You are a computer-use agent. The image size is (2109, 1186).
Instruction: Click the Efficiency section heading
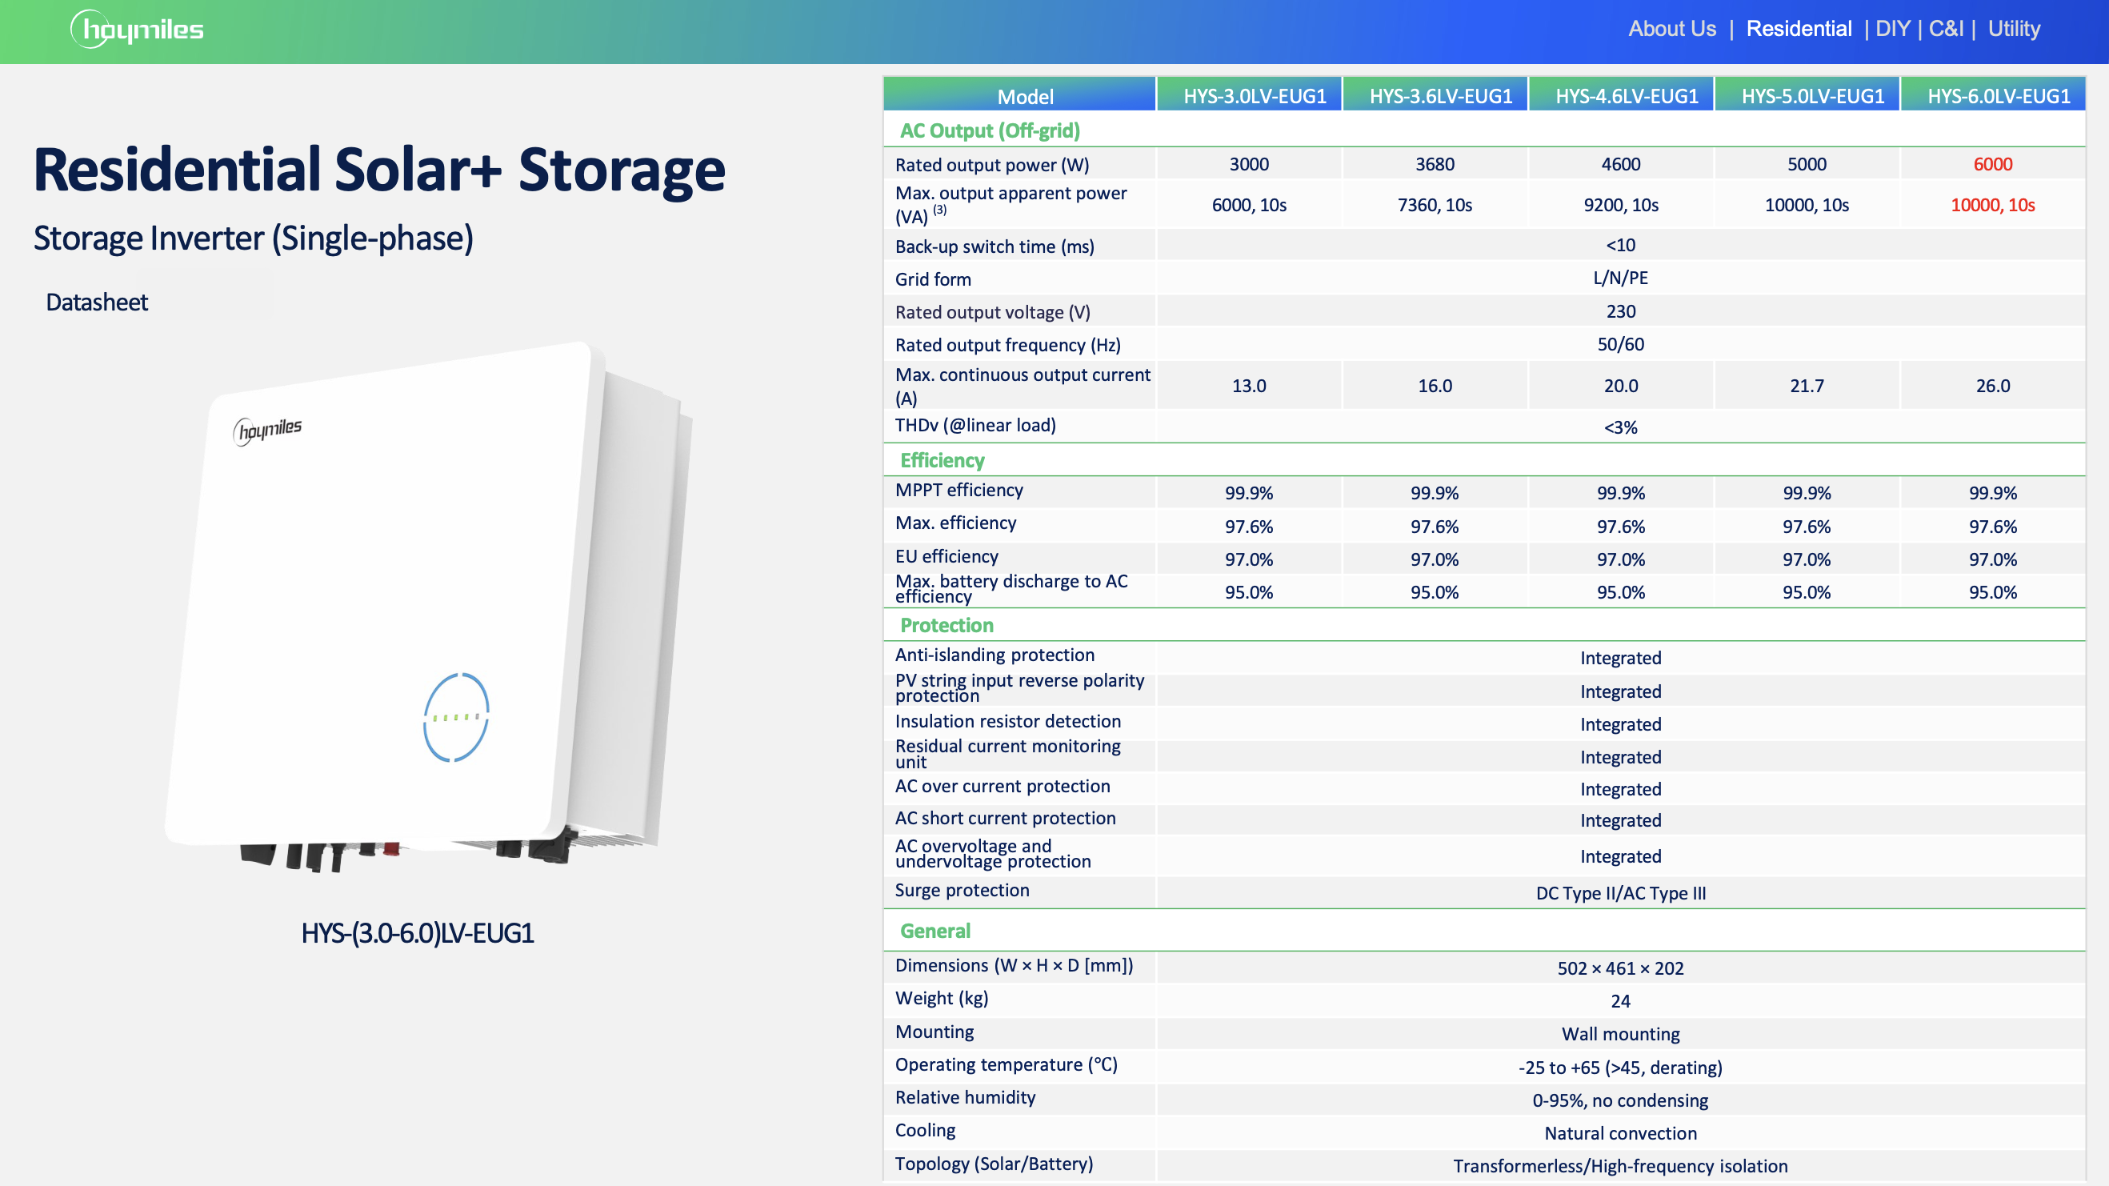point(942,460)
